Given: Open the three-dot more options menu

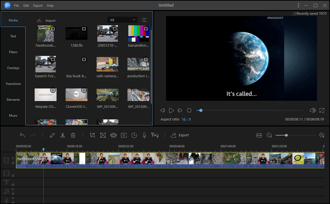Looking at the screenshot, I should pyautogui.click(x=298, y=5).
